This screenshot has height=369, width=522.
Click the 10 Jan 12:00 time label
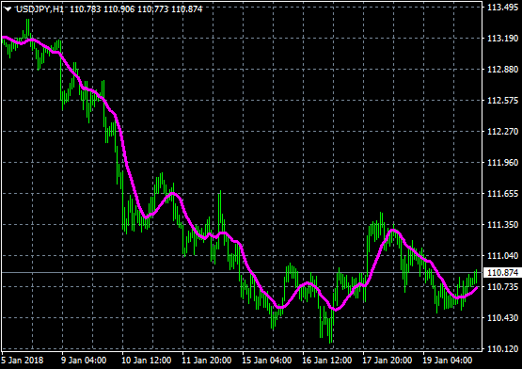[146, 361]
